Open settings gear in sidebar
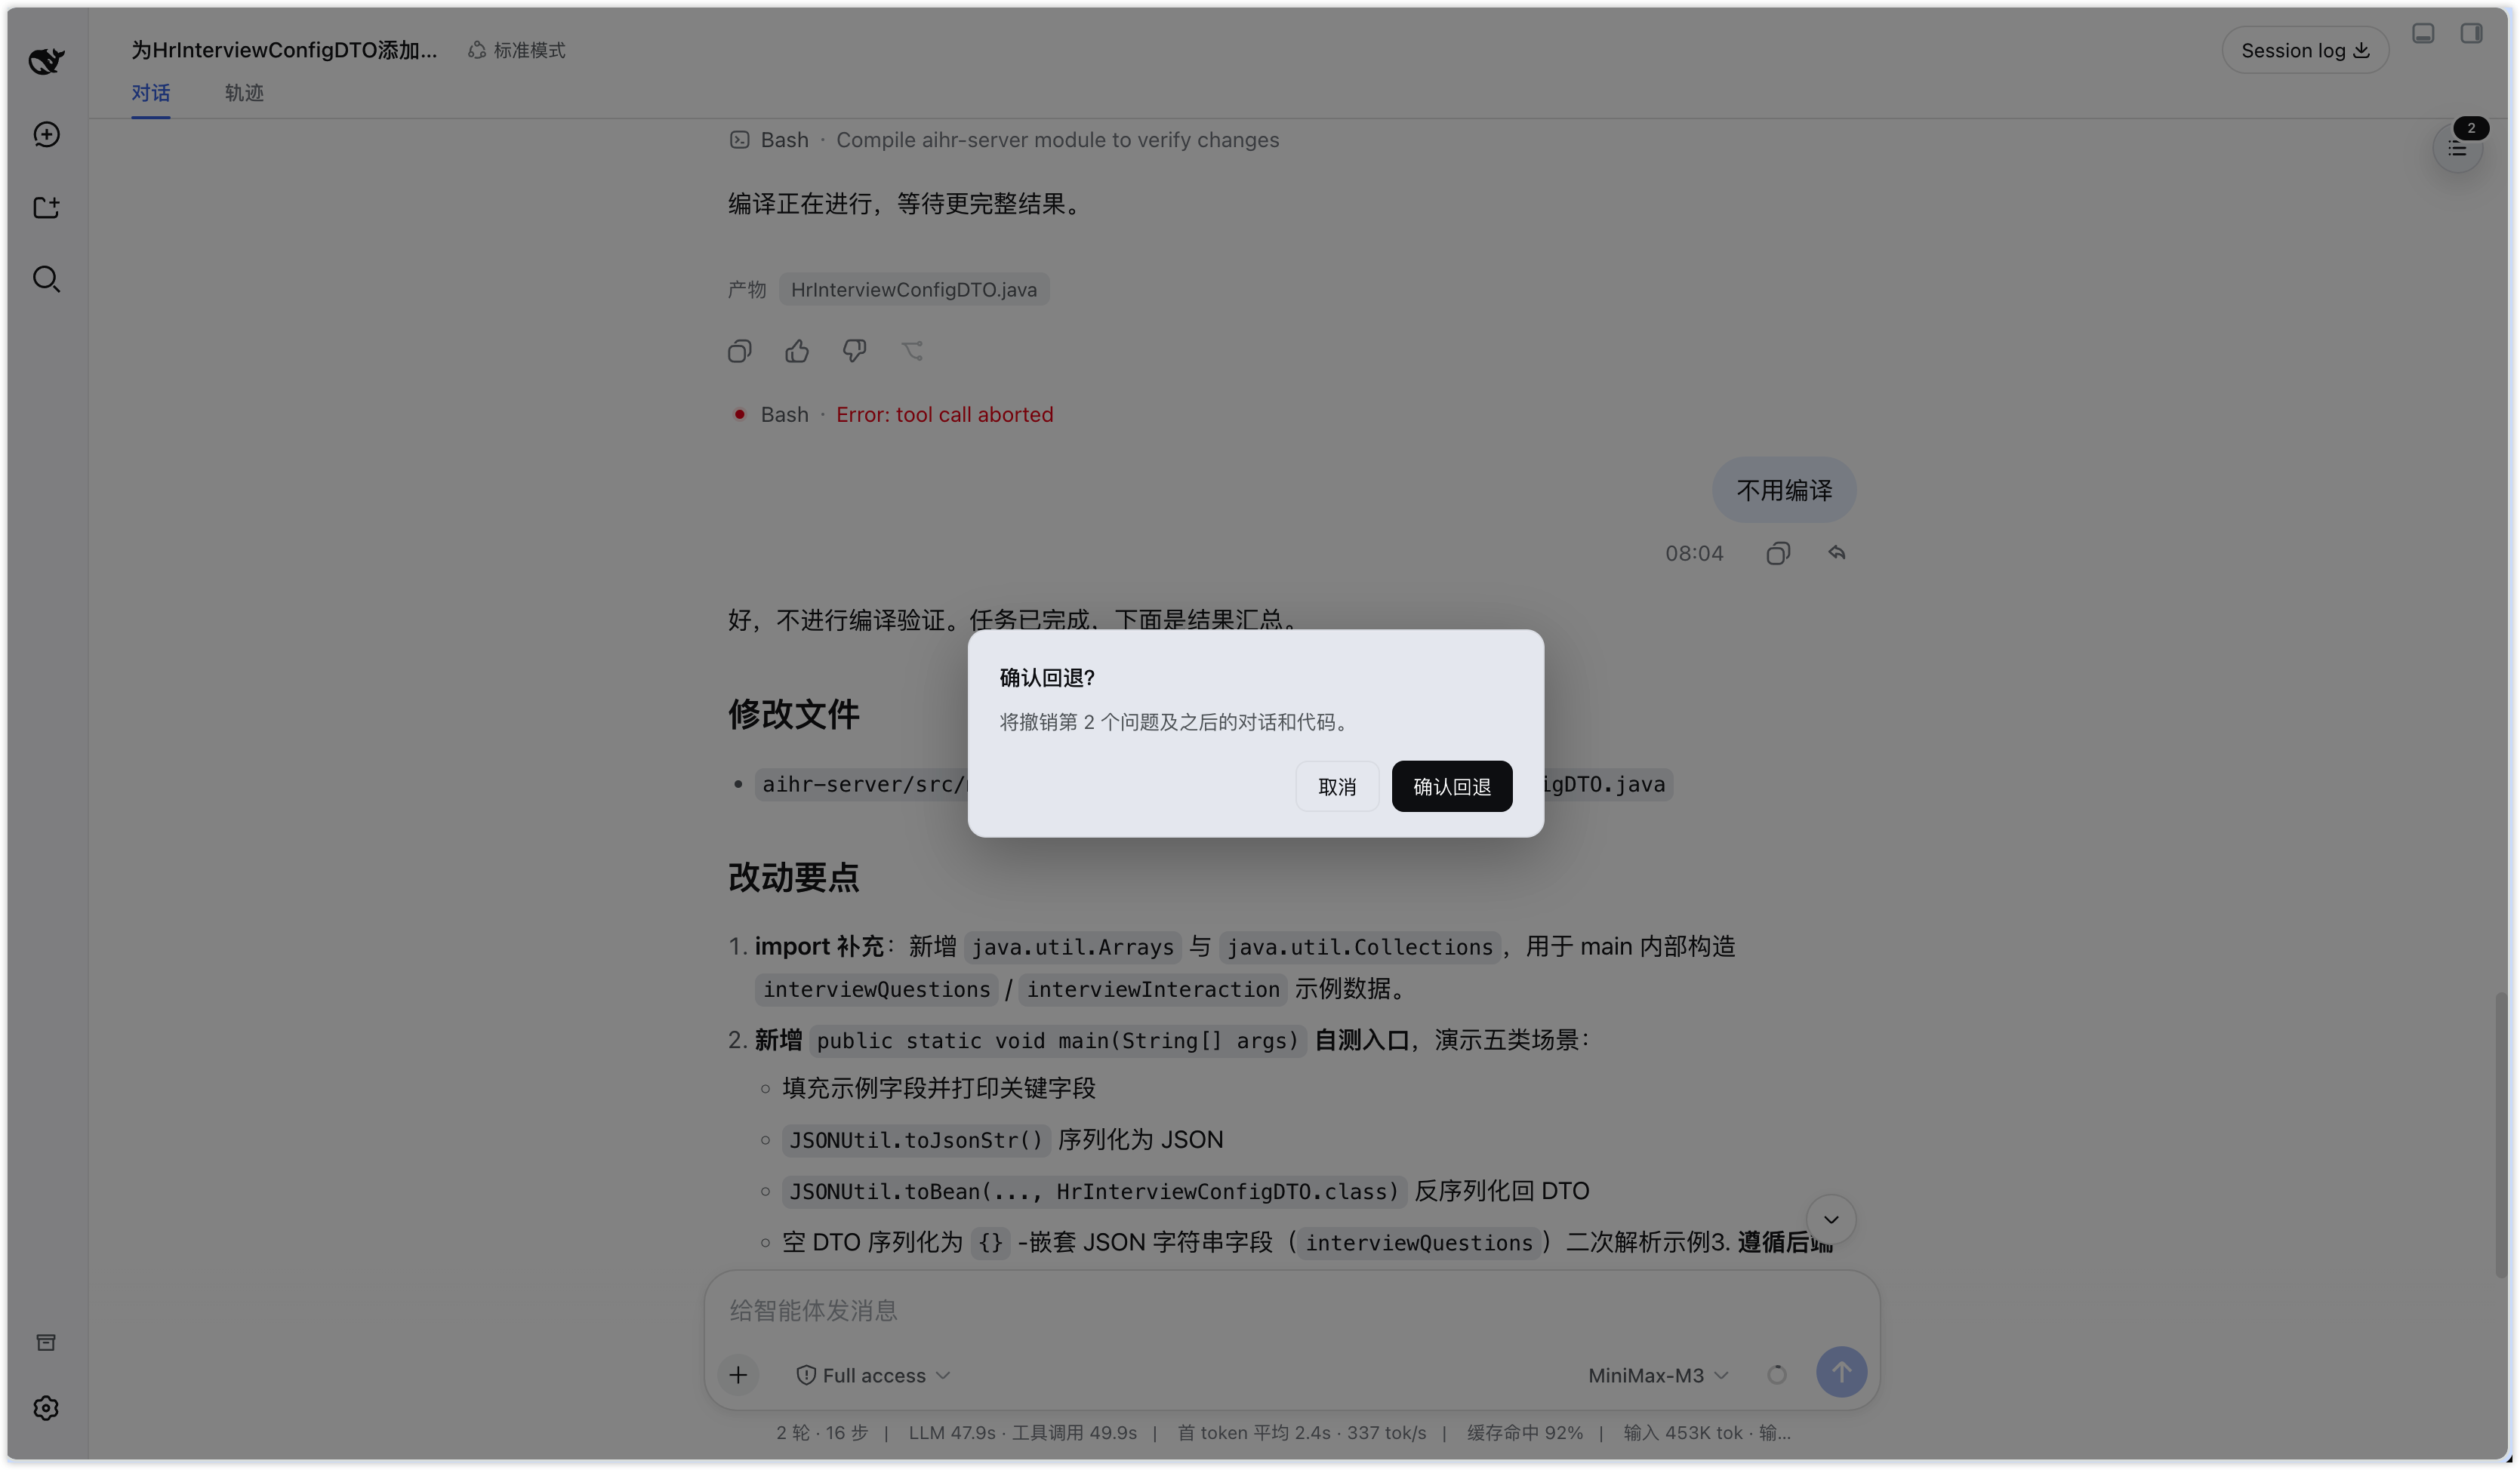The image size is (2520, 1470). click(x=46, y=1408)
